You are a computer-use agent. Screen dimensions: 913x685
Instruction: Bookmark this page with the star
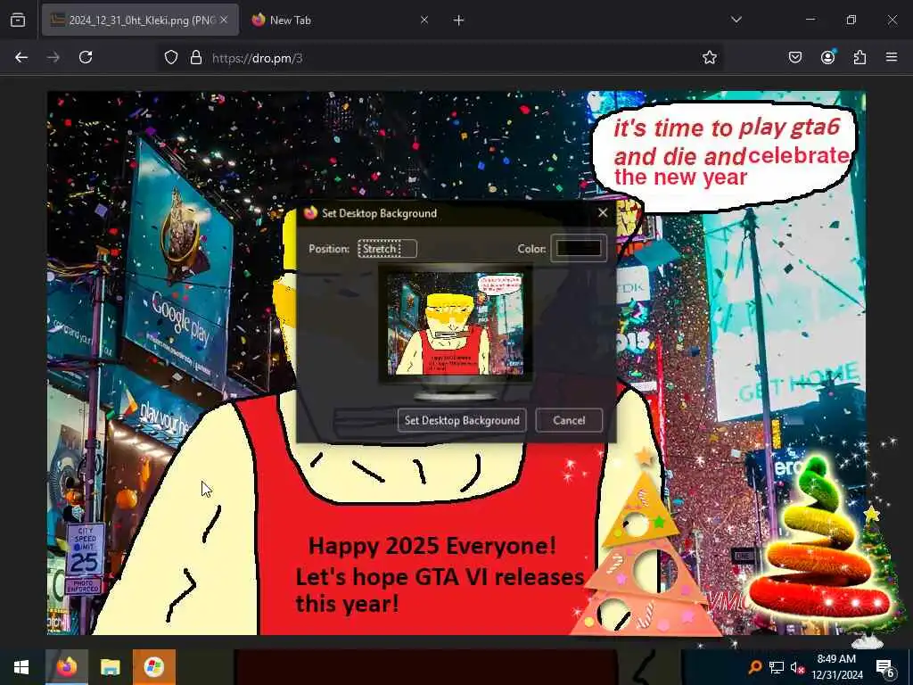pos(709,57)
